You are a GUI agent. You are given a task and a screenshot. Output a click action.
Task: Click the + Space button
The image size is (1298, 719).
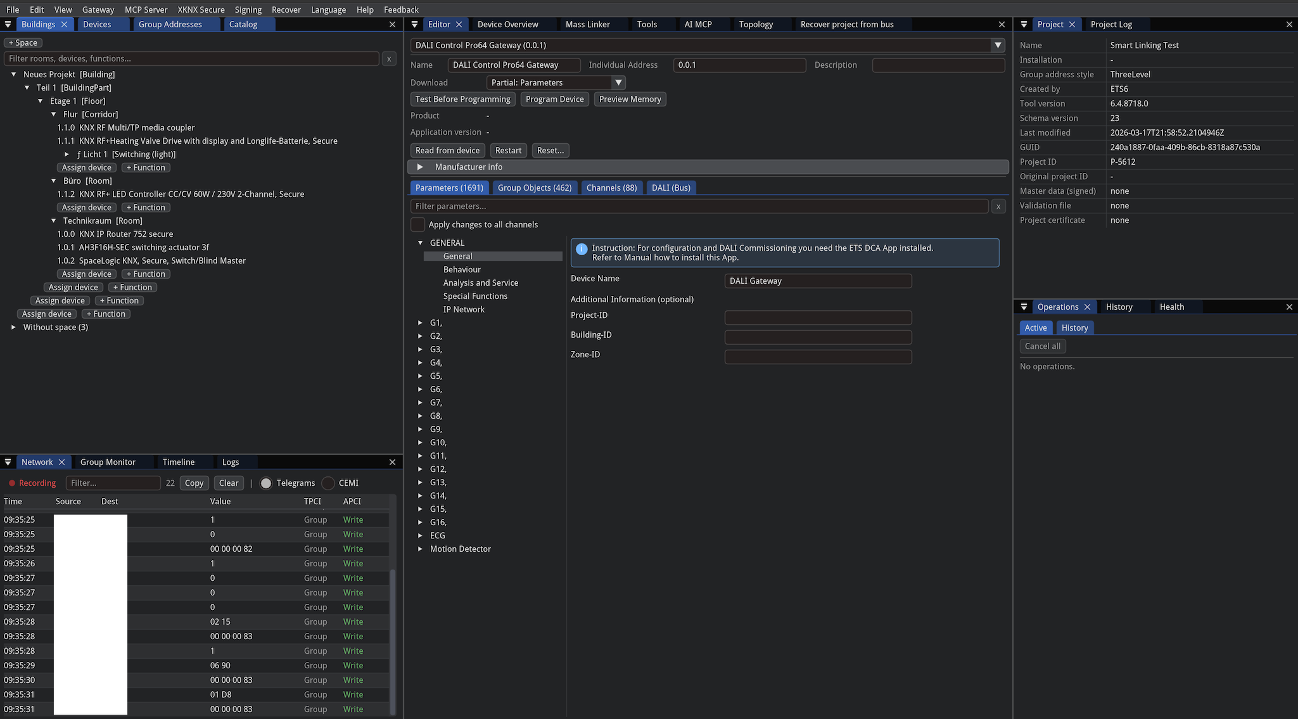click(23, 42)
